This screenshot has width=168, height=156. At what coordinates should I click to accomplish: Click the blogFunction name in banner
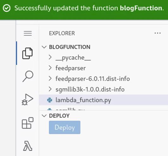[141, 8]
